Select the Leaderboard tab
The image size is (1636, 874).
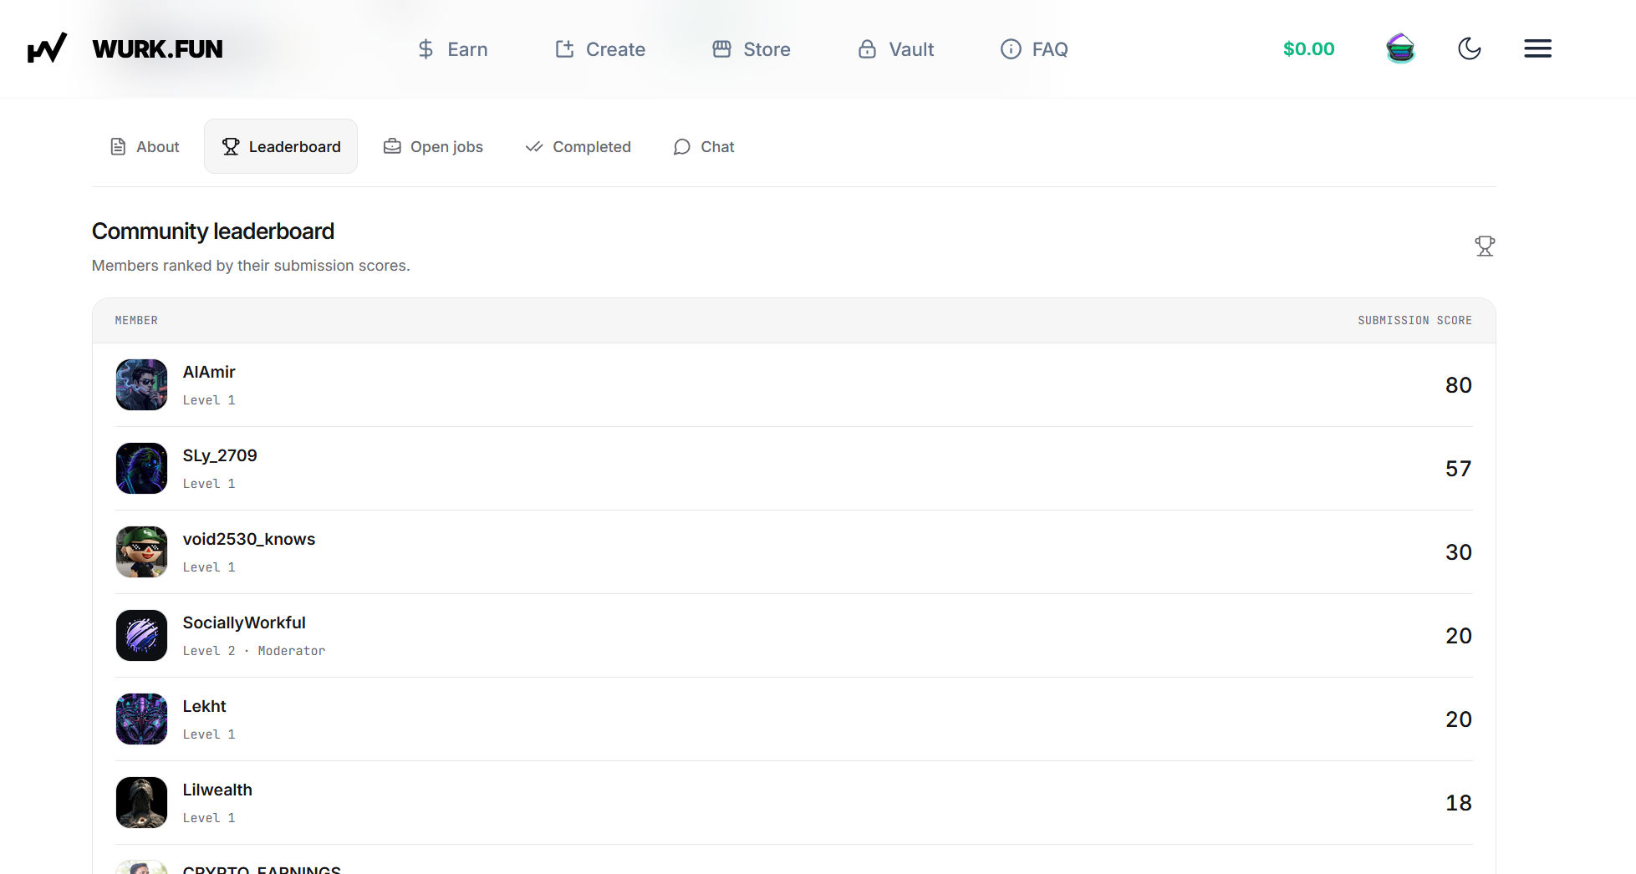(281, 146)
